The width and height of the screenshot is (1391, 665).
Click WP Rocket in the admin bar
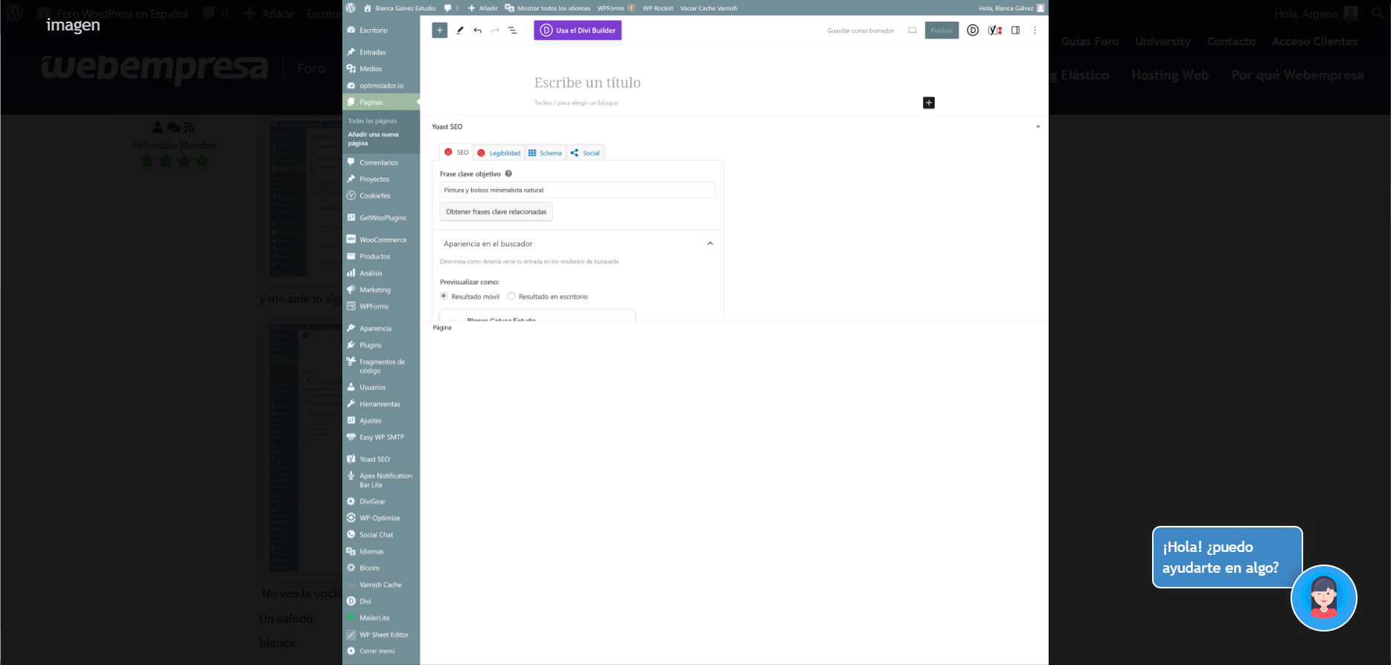click(658, 8)
